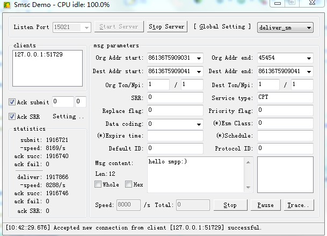Click the deliver speed value 8288/s
The image size is (327, 236).
click(x=56, y=185)
